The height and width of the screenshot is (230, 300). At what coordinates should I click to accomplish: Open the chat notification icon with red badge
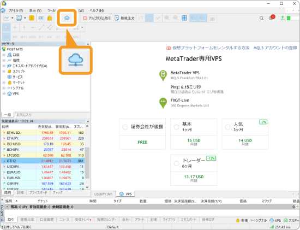pos(272,17)
